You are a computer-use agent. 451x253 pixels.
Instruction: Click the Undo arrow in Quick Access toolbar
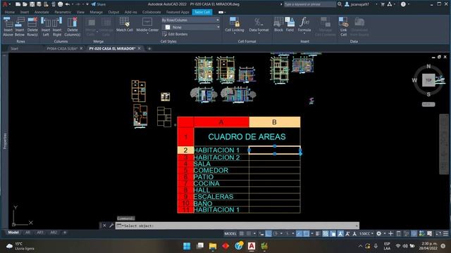[68, 4]
